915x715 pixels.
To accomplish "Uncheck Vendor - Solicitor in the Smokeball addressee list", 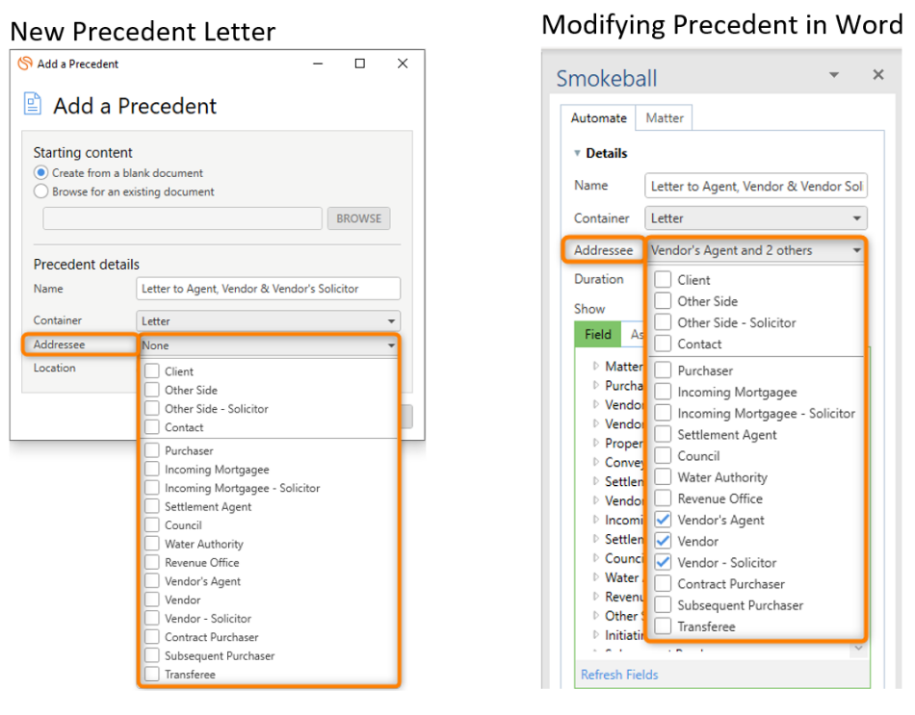I will [x=663, y=562].
